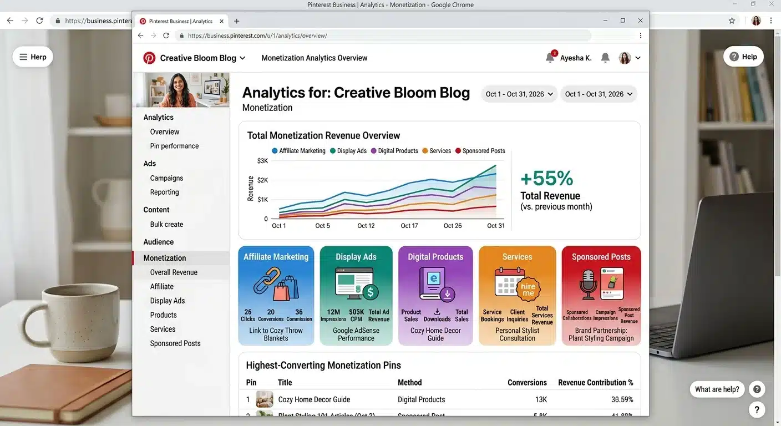Open the Affiliate sidebar link
The image size is (781, 426).
click(x=161, y=286)
